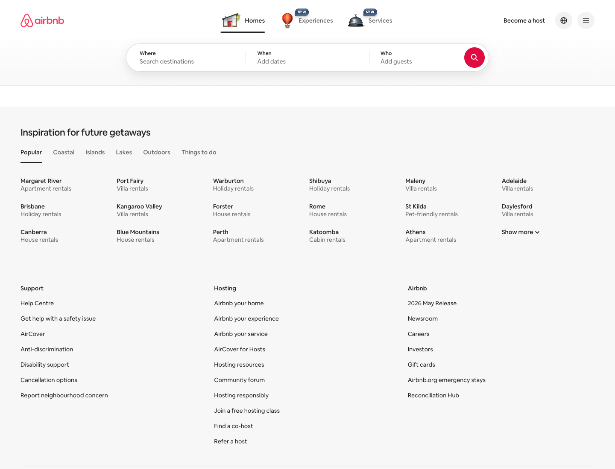615x469 pixels.
Task: Open Cancellation options link
Action: (x=49, y=380)
